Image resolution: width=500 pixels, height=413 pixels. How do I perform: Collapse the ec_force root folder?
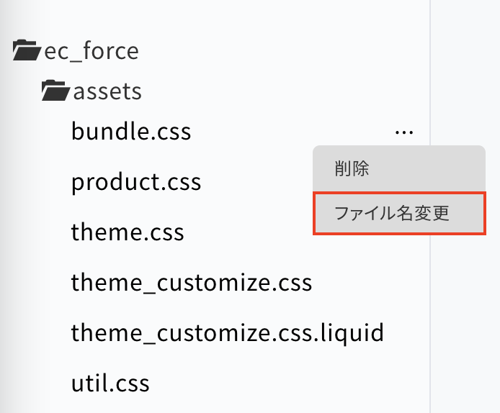click(x=27, y=50)
